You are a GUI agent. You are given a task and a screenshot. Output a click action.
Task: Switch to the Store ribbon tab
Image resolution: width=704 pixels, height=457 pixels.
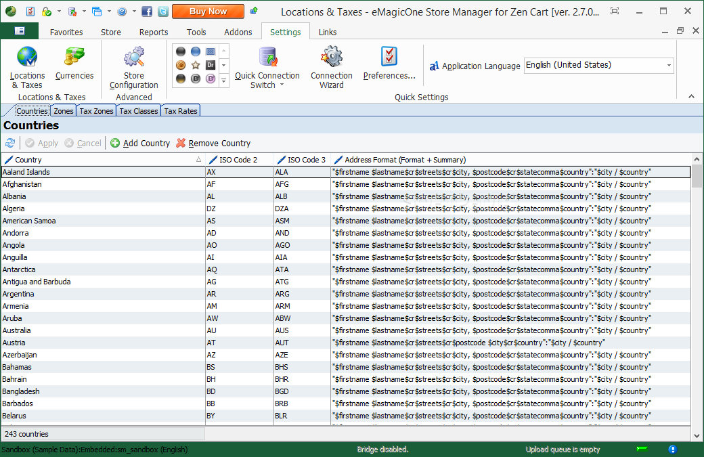pos(110,32)
